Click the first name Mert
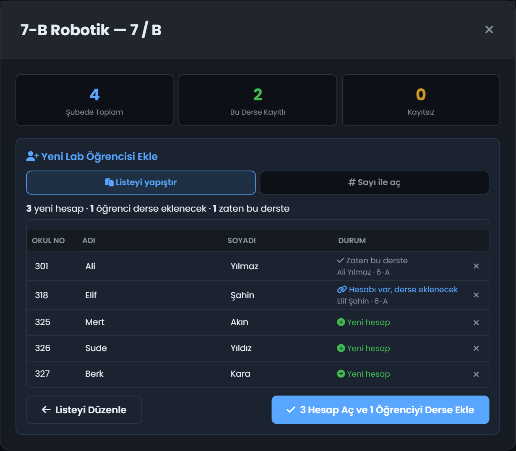Viewport: 516px width, 451px height. click(95, 322)
